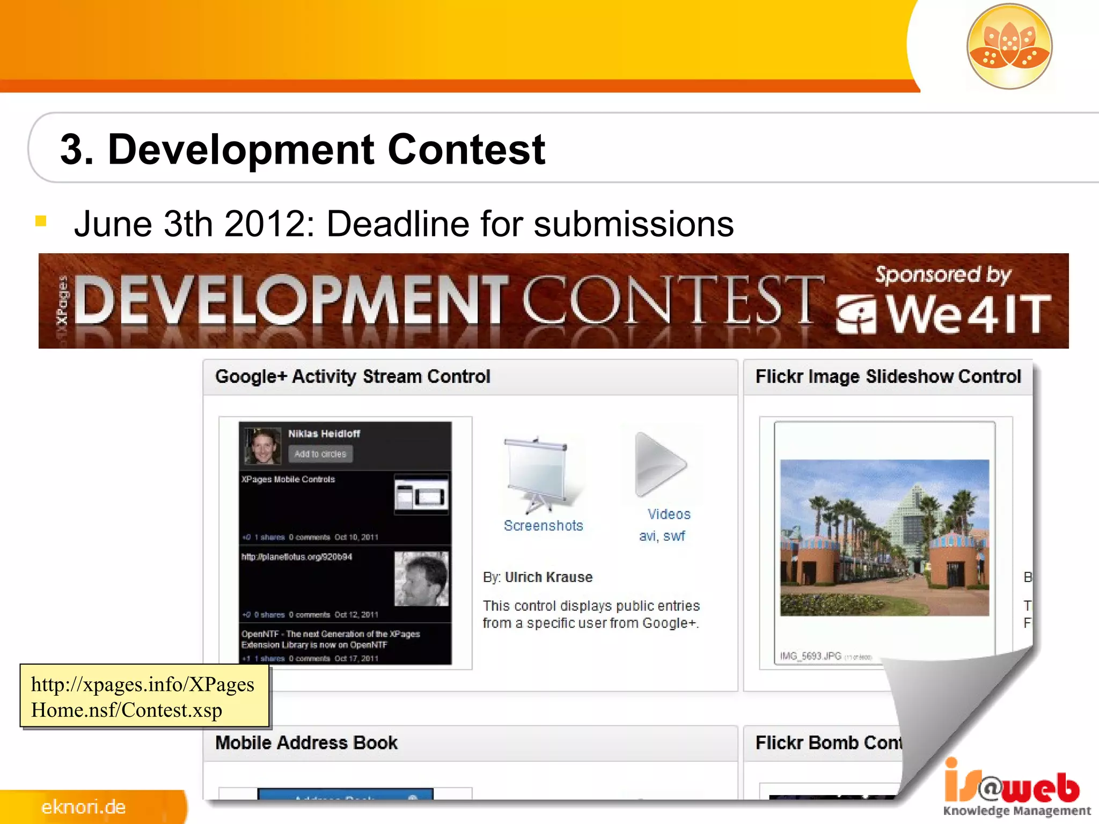
Task: Open the Videos avi, swf link
Action: click(664, 525)
